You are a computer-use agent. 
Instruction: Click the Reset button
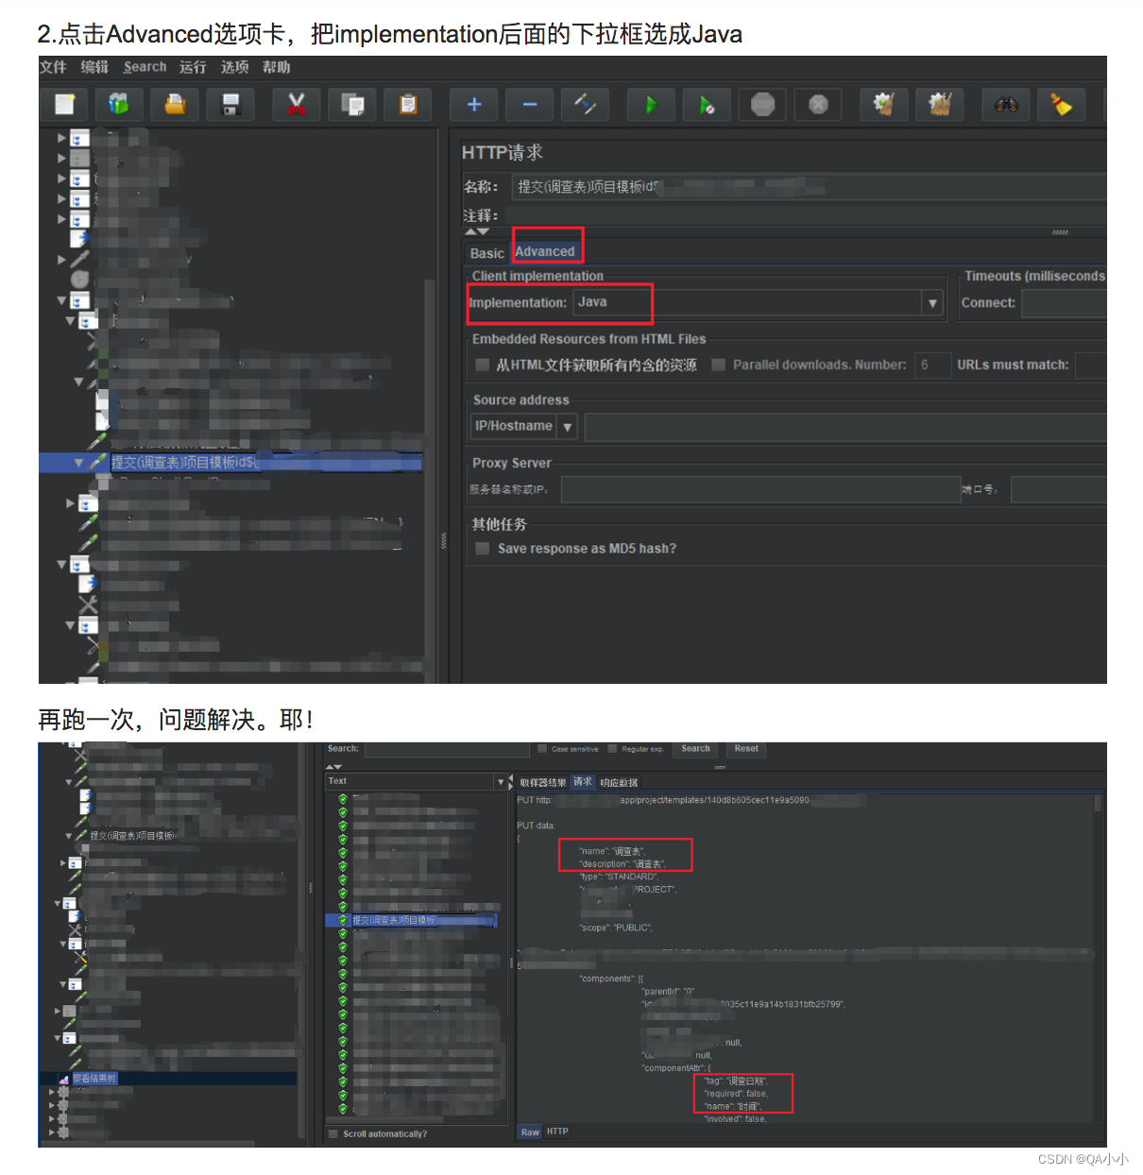tap(746, 749)
